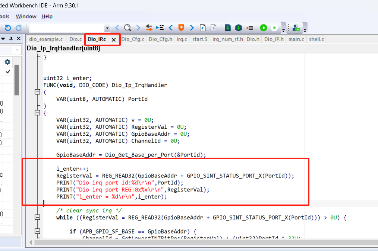Click the orange bookmark toggle icon
The image size is (378, 251).
[x=181, y=28]
